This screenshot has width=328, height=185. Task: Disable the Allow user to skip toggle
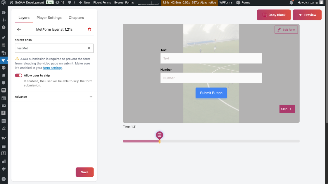tap(18, 75)
